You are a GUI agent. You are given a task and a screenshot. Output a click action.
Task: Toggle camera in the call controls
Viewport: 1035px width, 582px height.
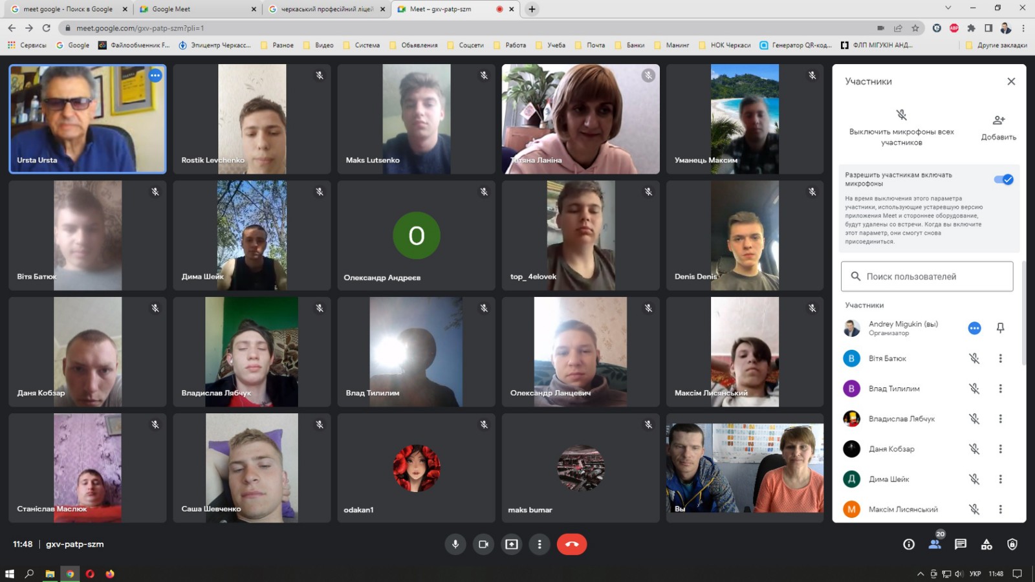click(x=483, y=544)
